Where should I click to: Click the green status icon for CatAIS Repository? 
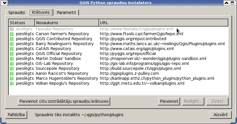[x=12, y=49]
